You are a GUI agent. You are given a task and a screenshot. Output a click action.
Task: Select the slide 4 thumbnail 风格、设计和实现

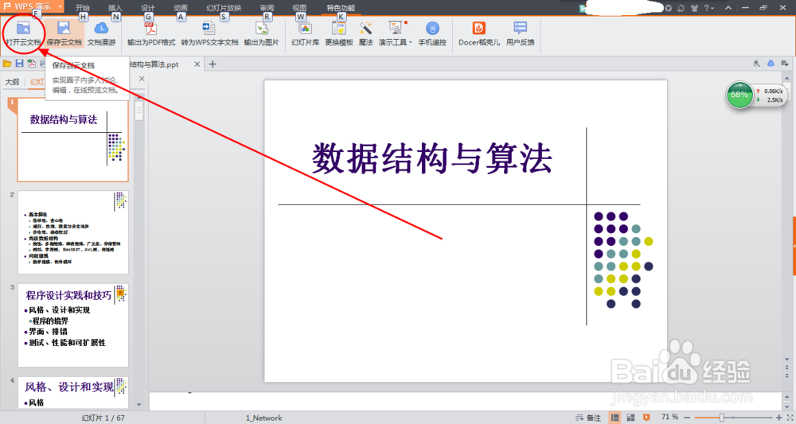(x=72, y=391)
